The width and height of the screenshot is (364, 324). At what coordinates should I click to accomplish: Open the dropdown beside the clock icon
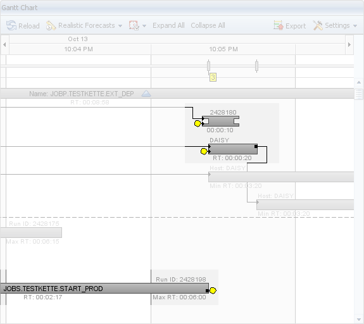pyautogui.click(x=144, y=26)
